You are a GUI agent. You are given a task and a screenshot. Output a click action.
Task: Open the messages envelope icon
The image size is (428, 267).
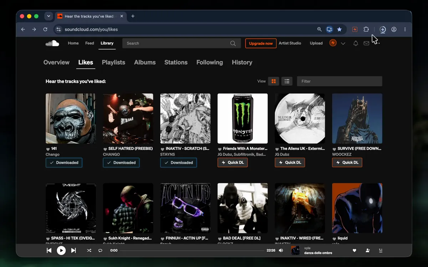point(366,43)
